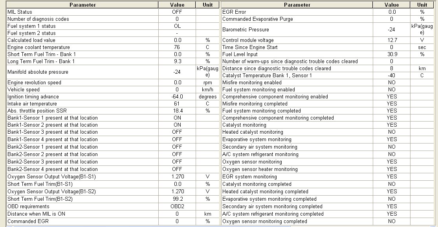The image size is (438, 227).
Task: Click ignition timing value -64.0
Action: click(177, 97)
